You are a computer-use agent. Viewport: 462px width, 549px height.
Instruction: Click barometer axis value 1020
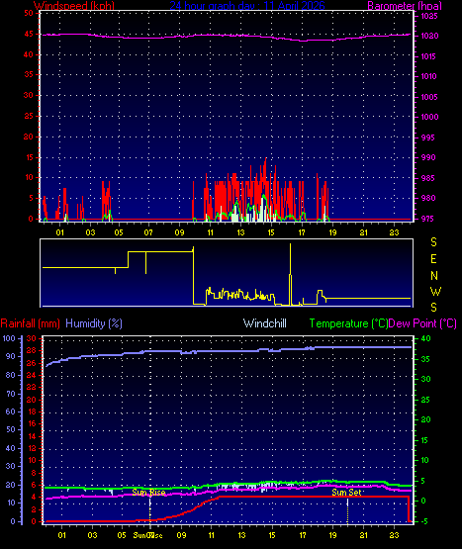coord(429,36)
